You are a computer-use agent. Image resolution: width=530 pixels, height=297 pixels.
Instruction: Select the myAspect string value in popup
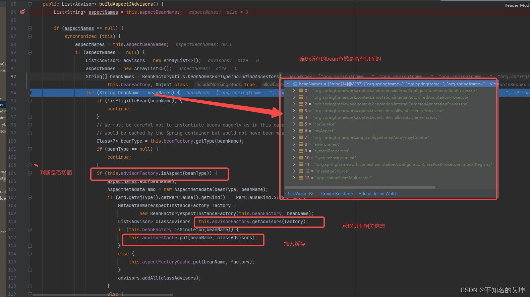tap(324, 131)
